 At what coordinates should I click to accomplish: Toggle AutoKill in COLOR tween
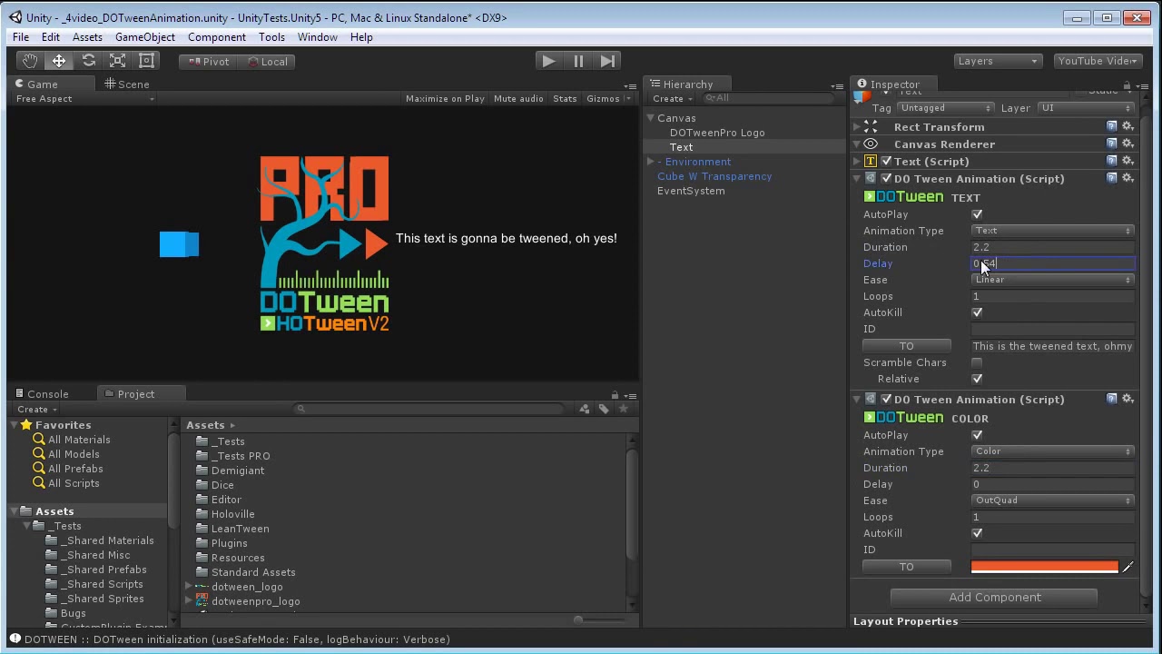point(977,533)
